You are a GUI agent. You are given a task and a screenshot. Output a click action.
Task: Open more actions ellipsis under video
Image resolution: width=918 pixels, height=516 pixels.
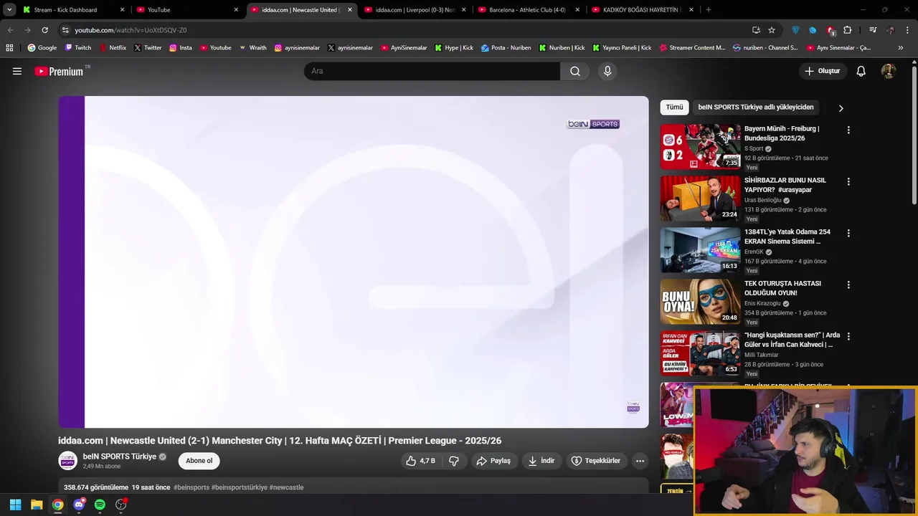(640, 461)
